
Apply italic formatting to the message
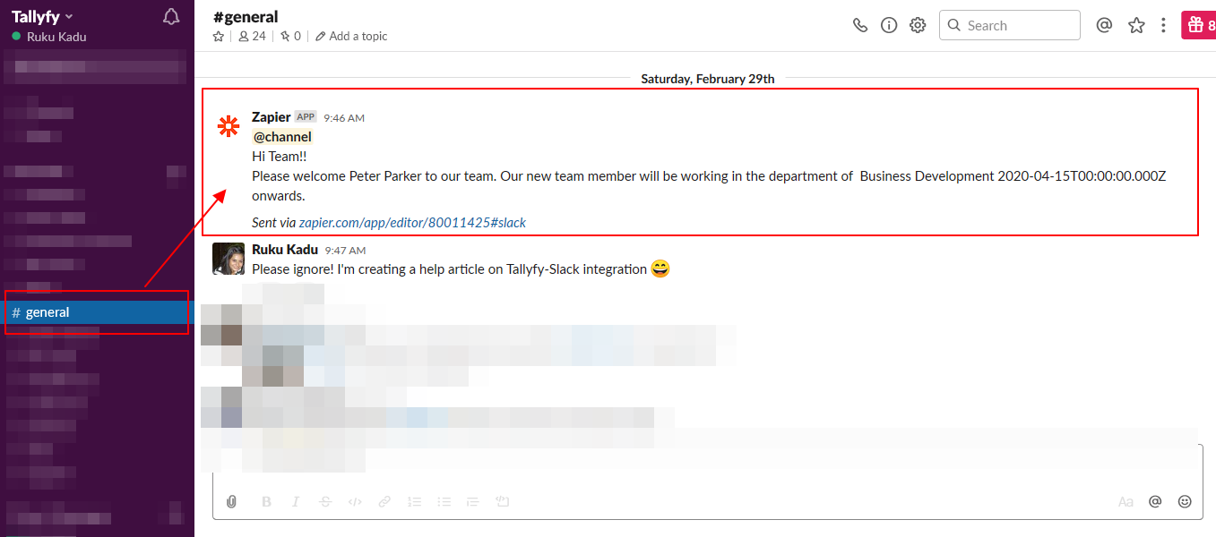296,501
